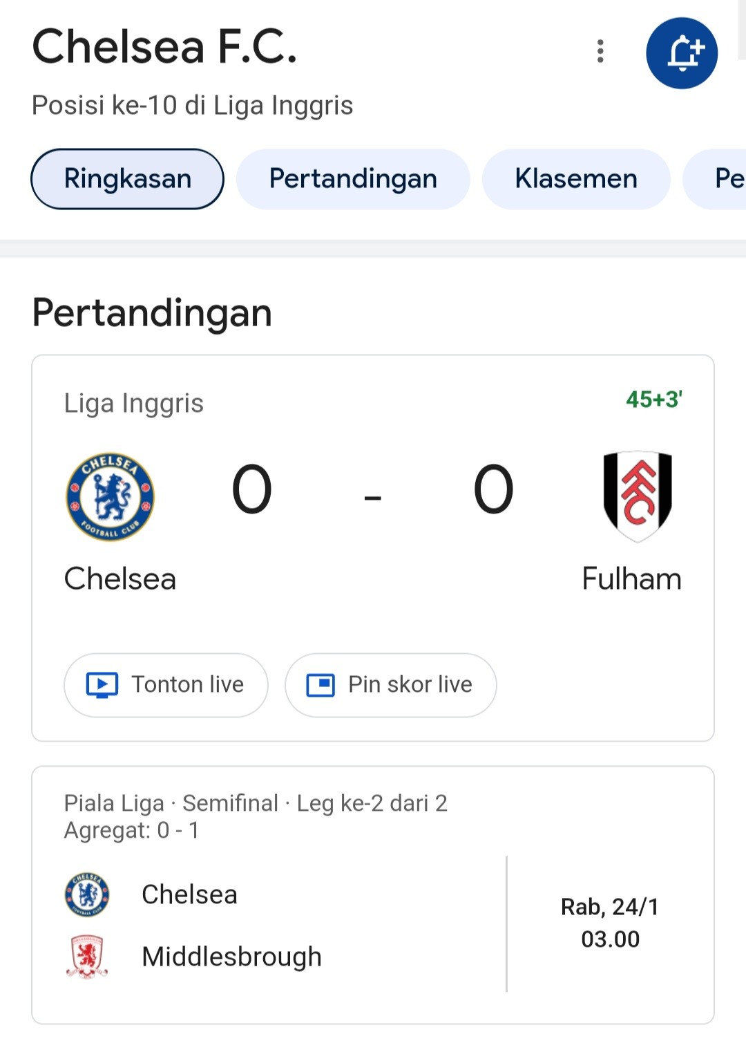The image size is (746, 1061).
Task: Click the play icon in Tonton live
Action: pos(102,685)
